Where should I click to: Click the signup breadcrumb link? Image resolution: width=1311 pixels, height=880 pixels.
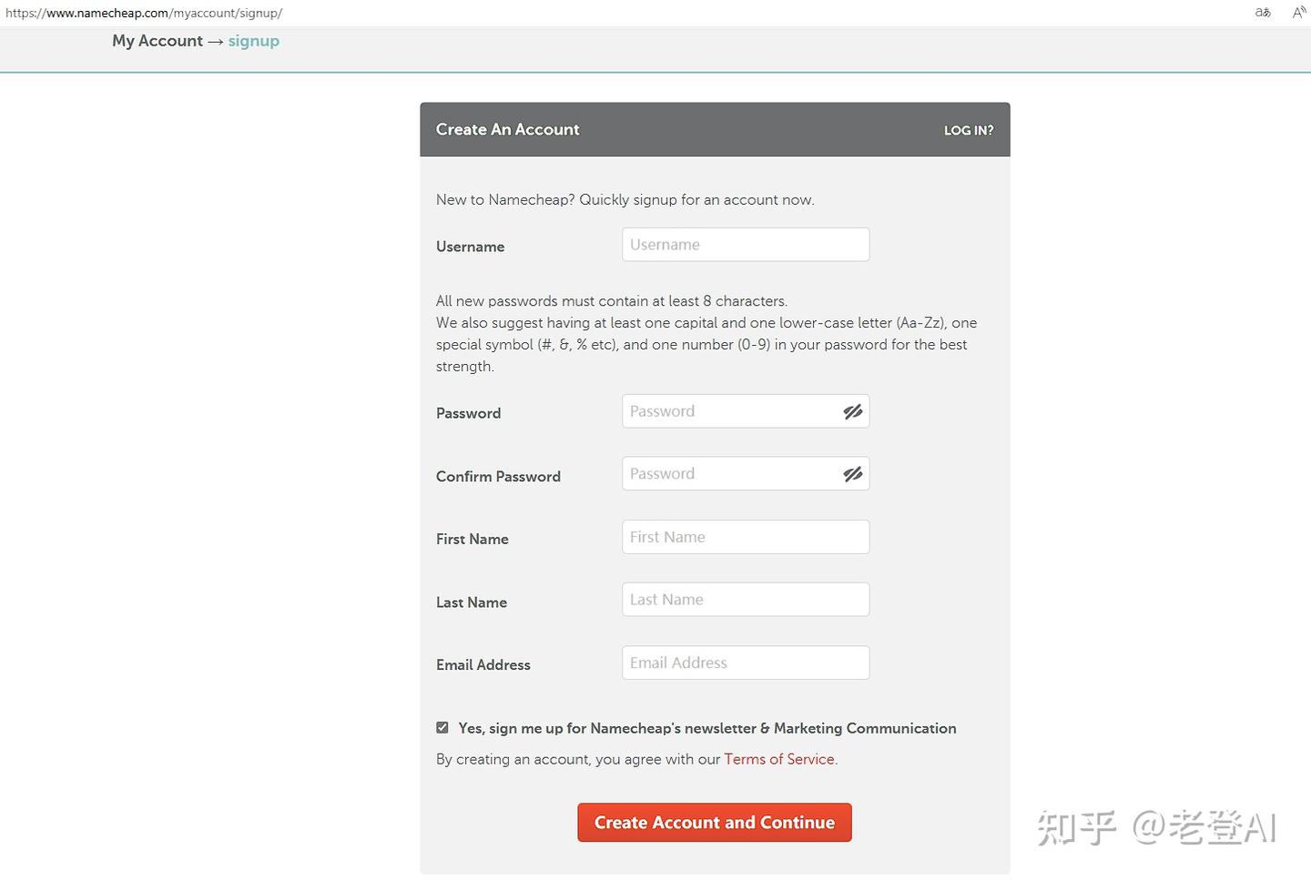(x=253, y=41)
